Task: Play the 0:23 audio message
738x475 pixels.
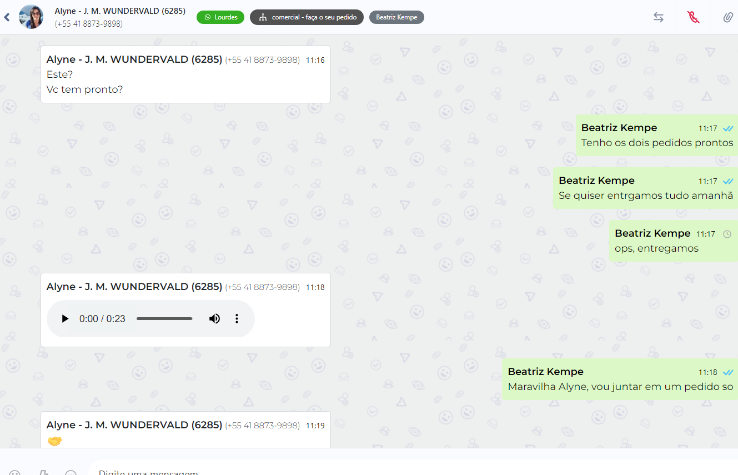Action: click(x=65, y=319)
